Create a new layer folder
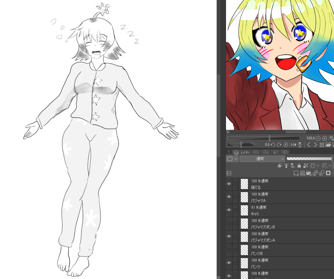334x279 pixels. 309,173
